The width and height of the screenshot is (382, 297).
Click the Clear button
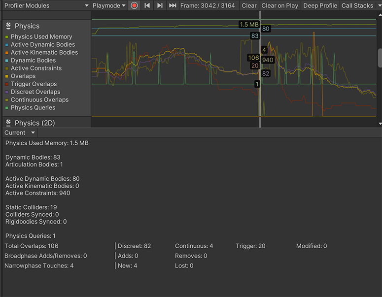(249, 5)
